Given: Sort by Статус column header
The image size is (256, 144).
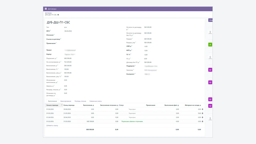Looking at the screenshot, I should [x=122, y=105].
